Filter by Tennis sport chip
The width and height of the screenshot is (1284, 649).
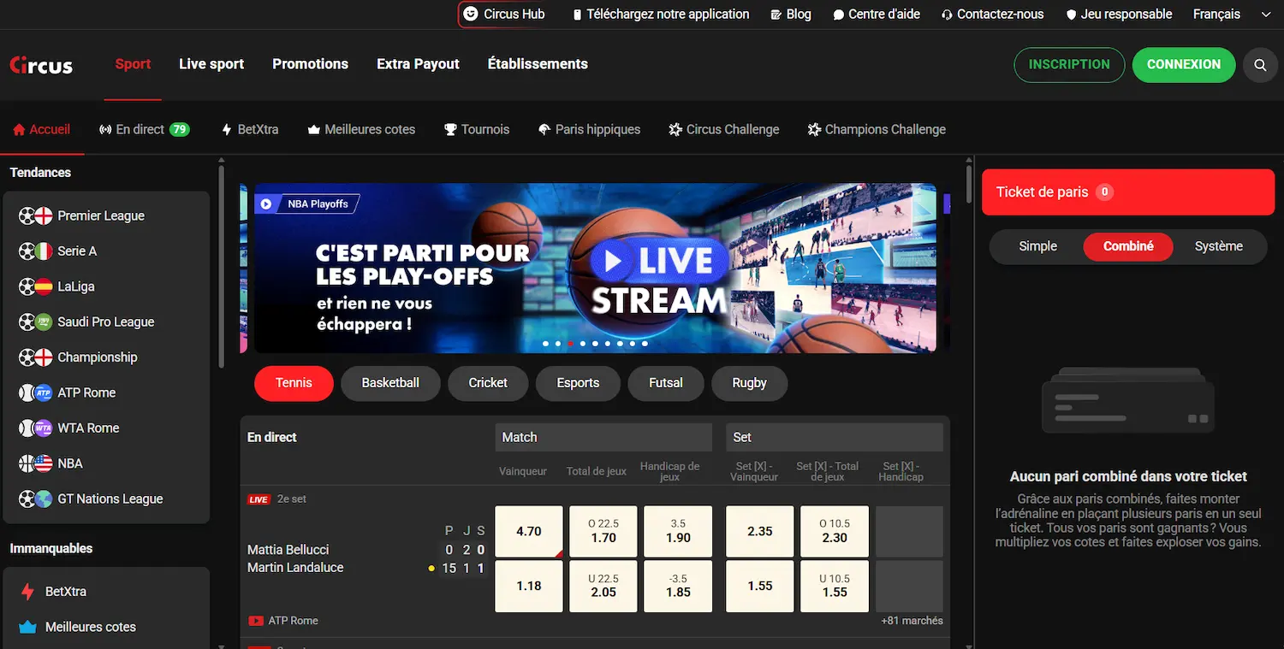point(294,383)
